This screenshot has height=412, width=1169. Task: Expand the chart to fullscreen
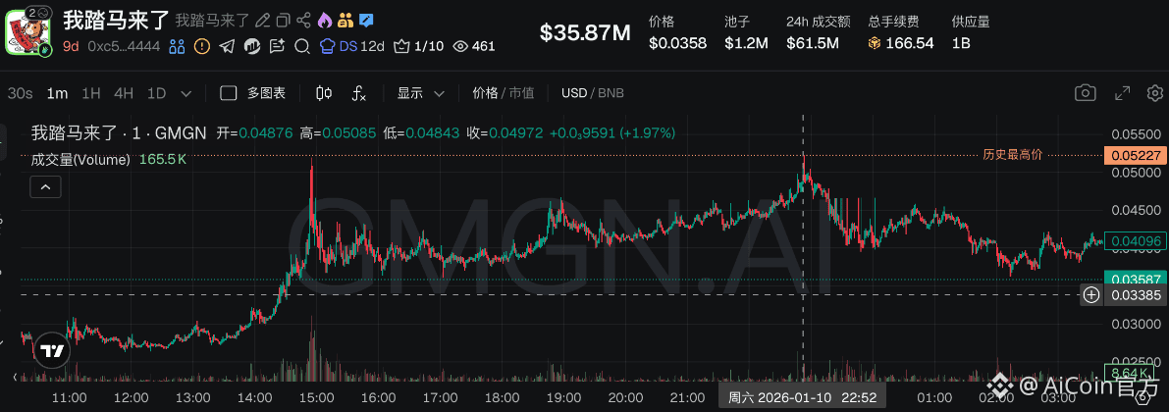[1122, 93]
